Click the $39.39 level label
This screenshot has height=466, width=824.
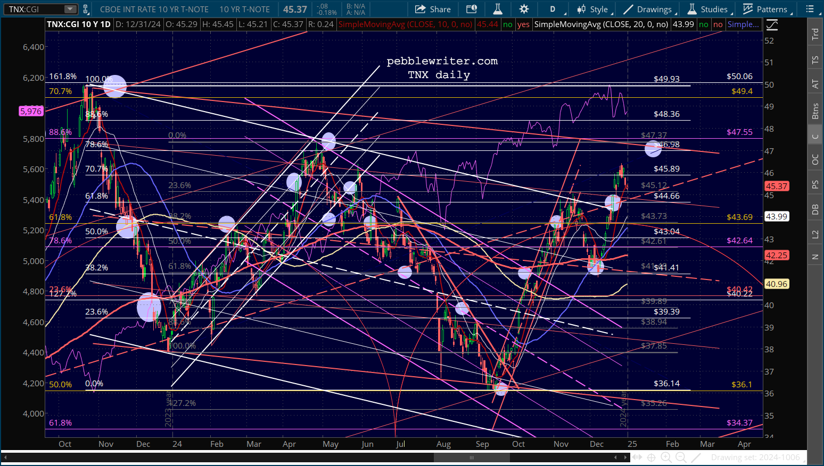pyautogui.click(x=667, y=311)
